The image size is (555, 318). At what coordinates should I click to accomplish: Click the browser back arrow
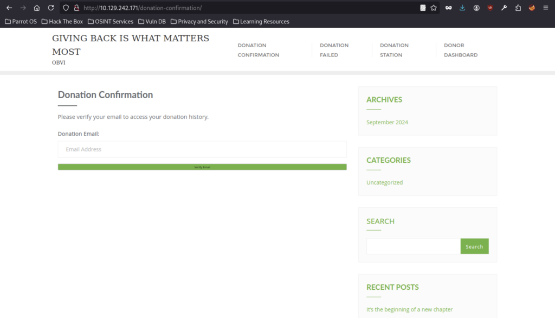9,8
